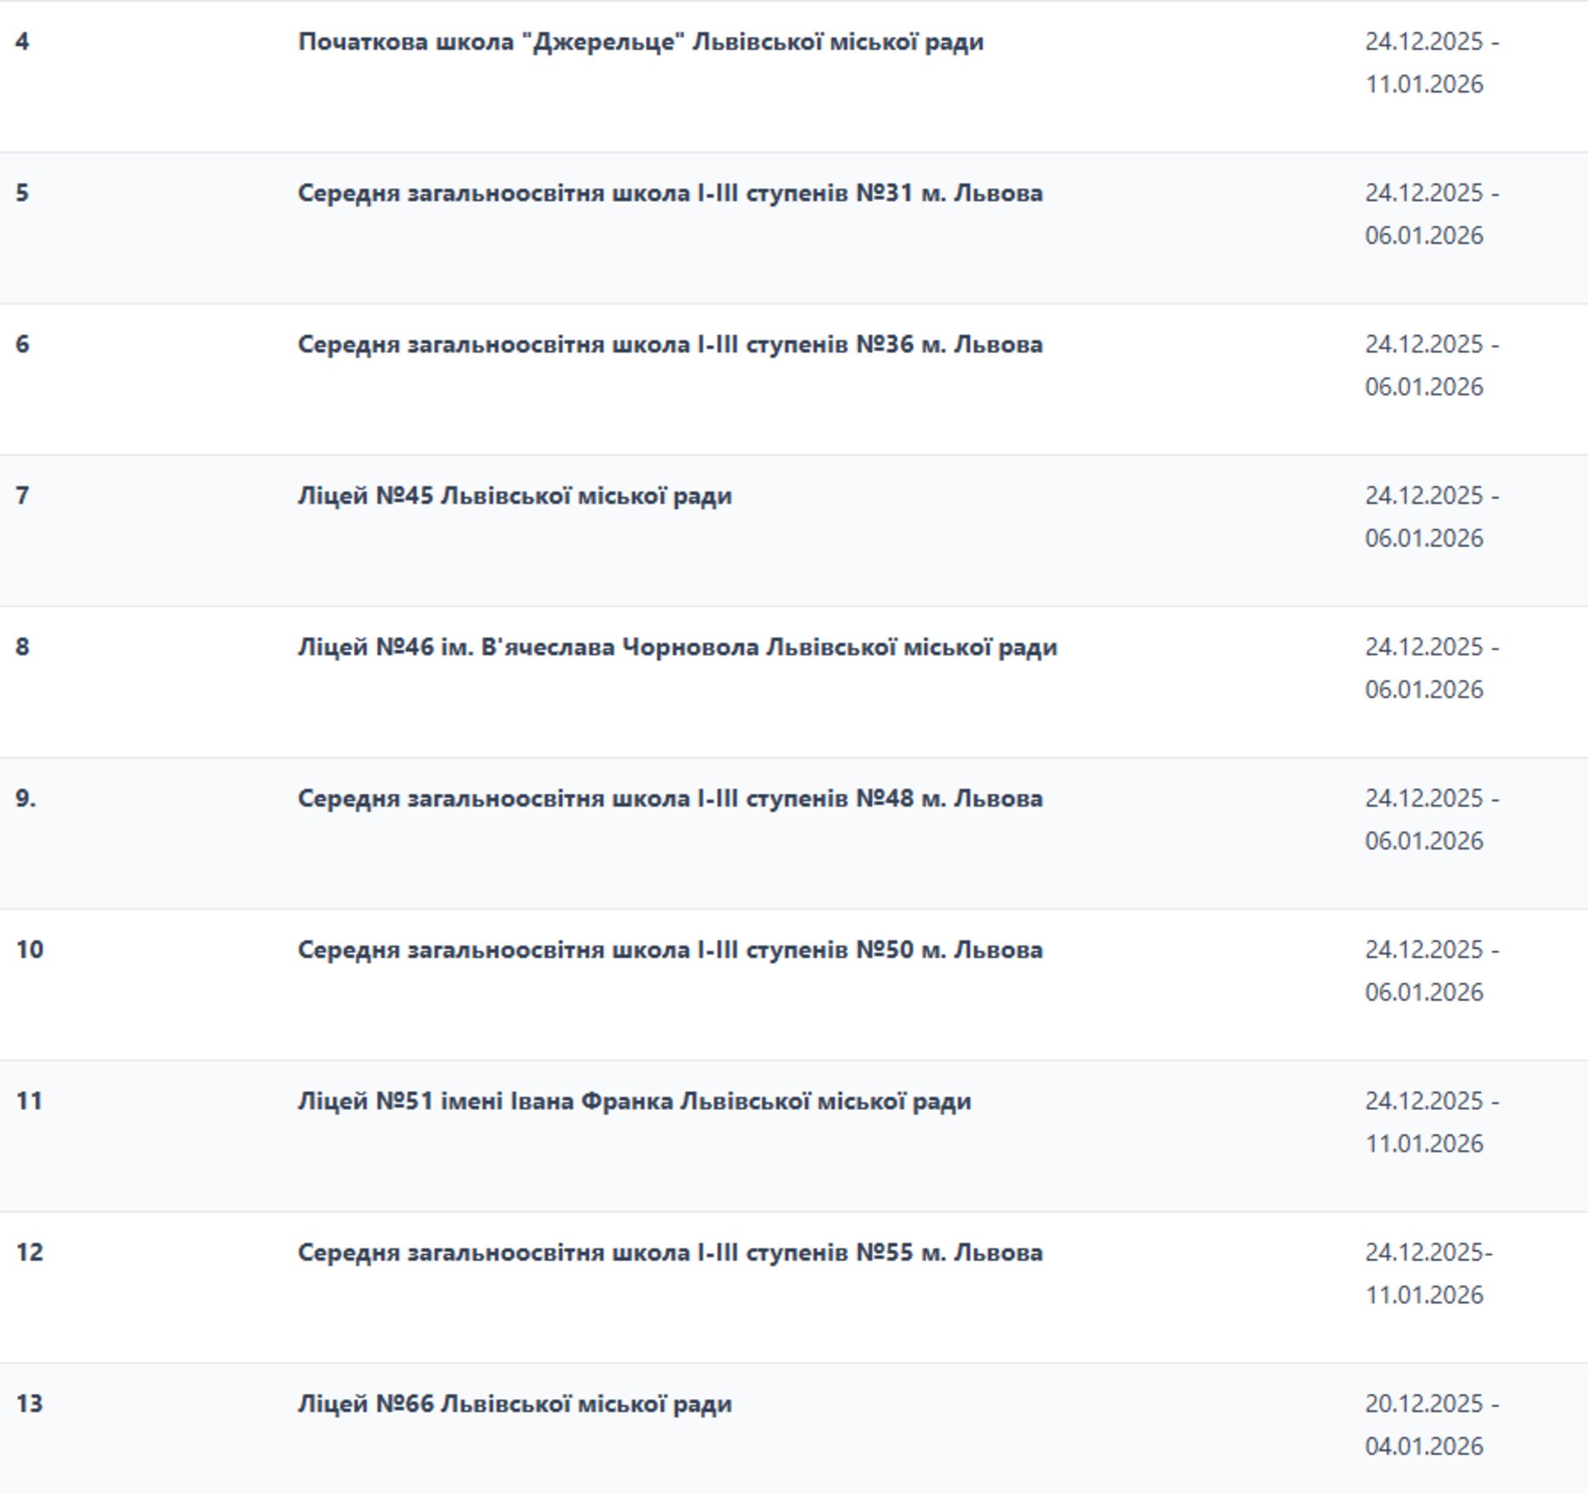
Task: Select Ліцей №46 ім. В'ячеслава Чорновола
Action: [x=677, y=647]
